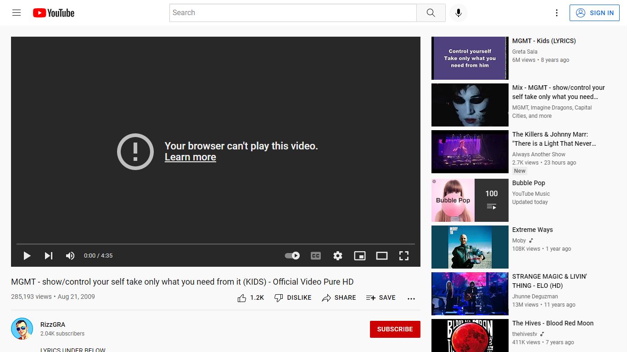Open MGMT - Kids (LYRICS) thumbnail

pyautogui.click(x=470, y=58)
